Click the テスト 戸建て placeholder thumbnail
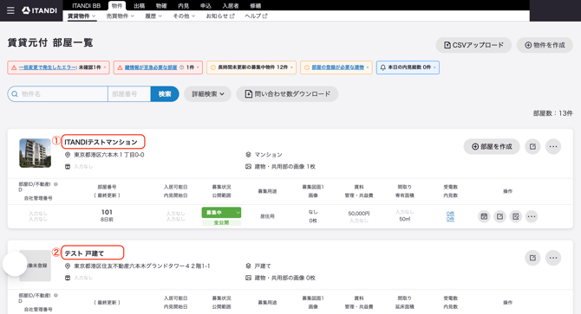The height and width of the screenshot is (314, 581). pos(36,266)
